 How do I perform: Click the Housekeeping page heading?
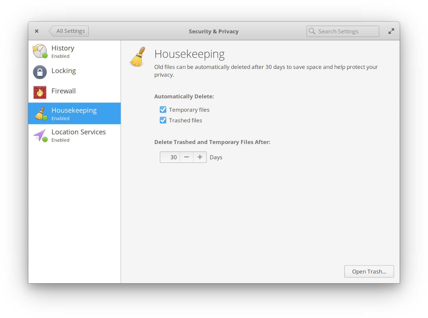pyautogui.click(x=189, y=54)
